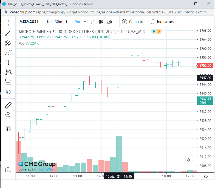Toggle the magnet mode
215x188 pixels.
(x=8, y=128)
